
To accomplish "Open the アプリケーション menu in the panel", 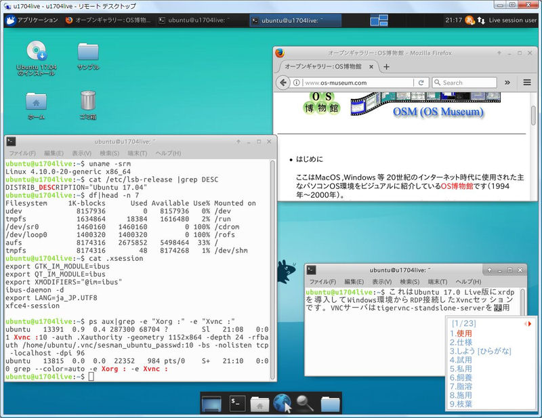I will [x=32, y=20].
